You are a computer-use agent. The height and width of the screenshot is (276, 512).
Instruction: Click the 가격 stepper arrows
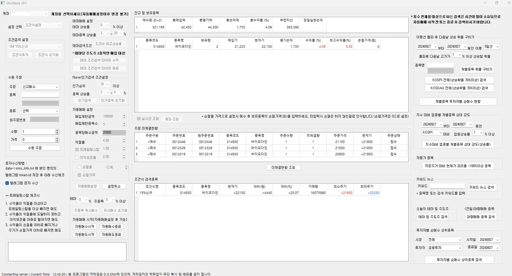click(x=57, y=140)
